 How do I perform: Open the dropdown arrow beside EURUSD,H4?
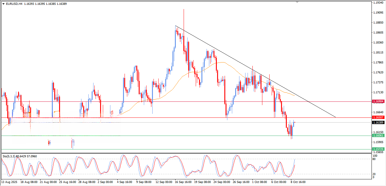click(3, 4)
